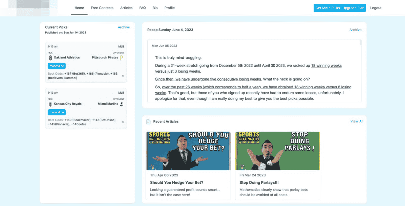Click the Oakland Athletics team logo
The height and width of the screenshot is (206, 405).
50,58
